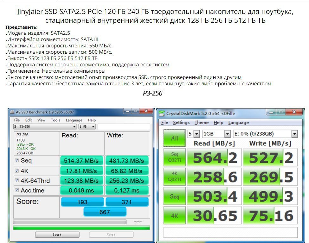The width and height of the screenshot is (309, 243).
Task: Click the write score 371
Action: pyautogui.click(x=127, y=202)
